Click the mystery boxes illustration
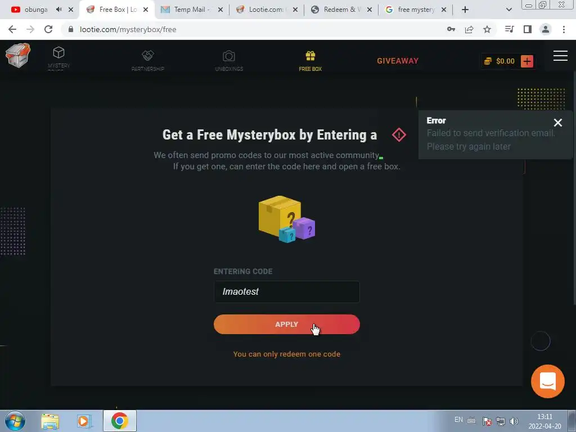The height and width of the screenshot is (432, 576). pos(286,219)
